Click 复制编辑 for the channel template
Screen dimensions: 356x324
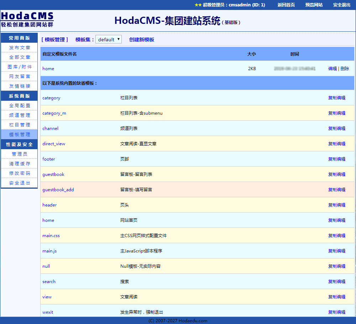[337, 128]
